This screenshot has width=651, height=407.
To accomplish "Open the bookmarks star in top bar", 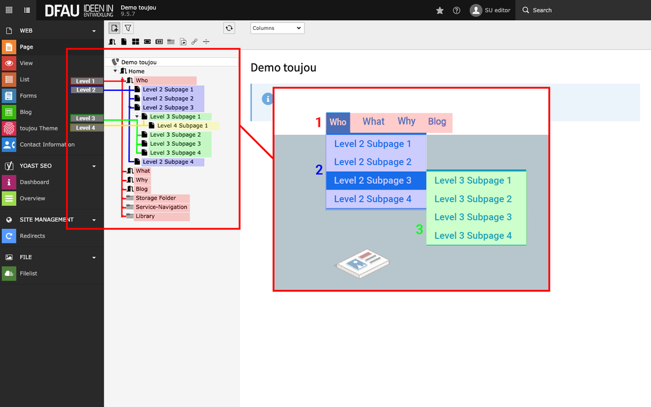I will pyautogui.click(x=440, y=10).
